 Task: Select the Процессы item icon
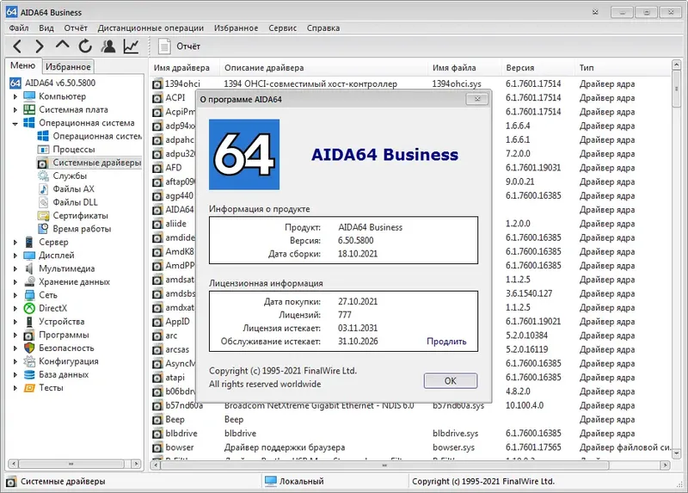43,149
